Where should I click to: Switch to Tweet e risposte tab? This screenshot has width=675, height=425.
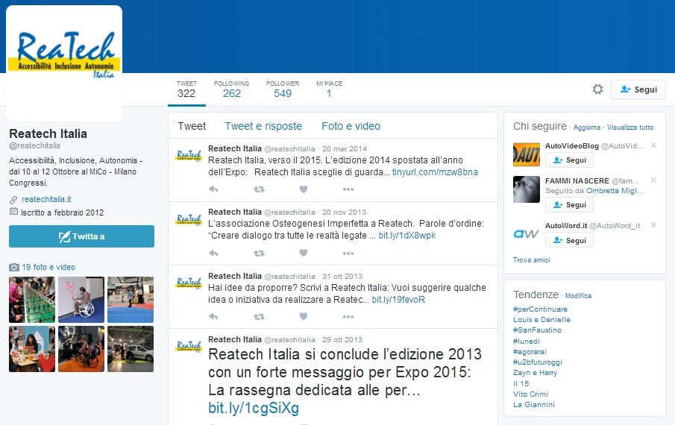pyautogui.click(x=263, y=126)
